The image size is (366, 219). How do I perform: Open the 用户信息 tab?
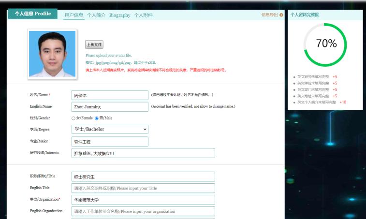coord(74,15)
